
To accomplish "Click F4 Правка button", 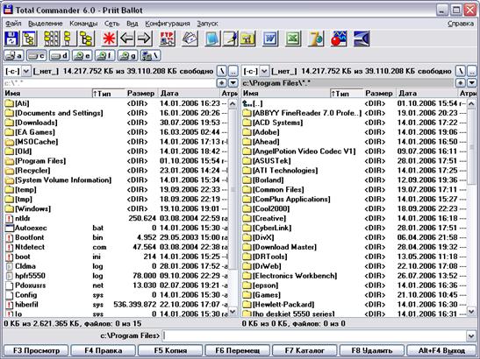I will [104, 350].
